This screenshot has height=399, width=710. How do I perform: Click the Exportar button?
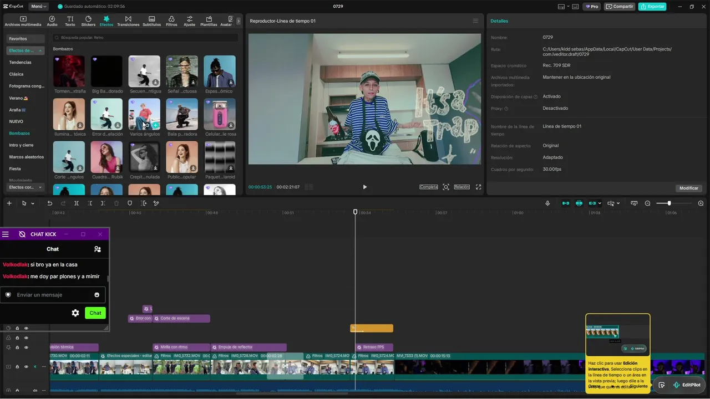[x=652, y=7]
